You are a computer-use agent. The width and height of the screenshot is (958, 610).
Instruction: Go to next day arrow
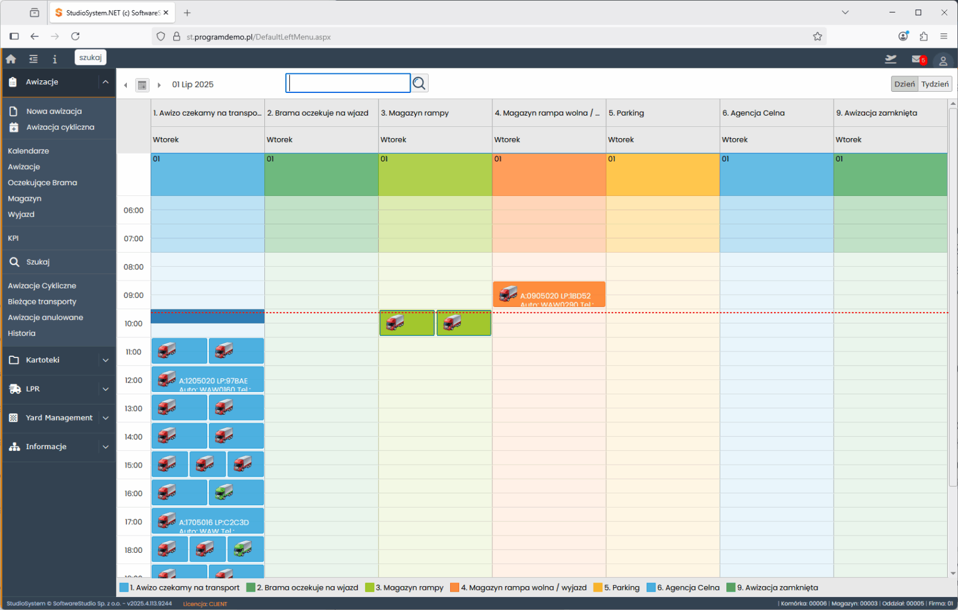coord(159,85)
